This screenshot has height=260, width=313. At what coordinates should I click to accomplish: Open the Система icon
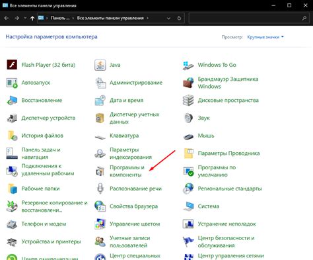point(188,206)
